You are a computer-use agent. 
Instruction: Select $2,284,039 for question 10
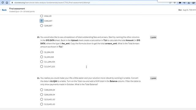point(42,52)
